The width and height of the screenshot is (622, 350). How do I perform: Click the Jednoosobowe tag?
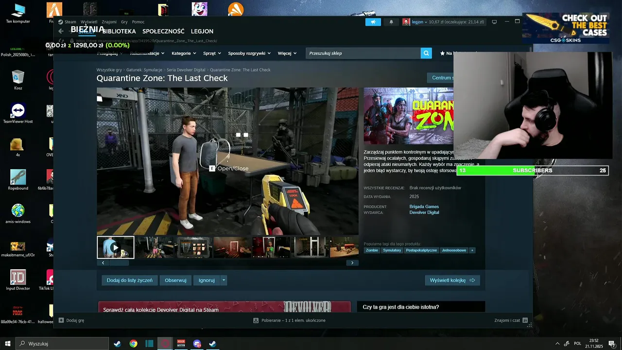click(454, 250)
